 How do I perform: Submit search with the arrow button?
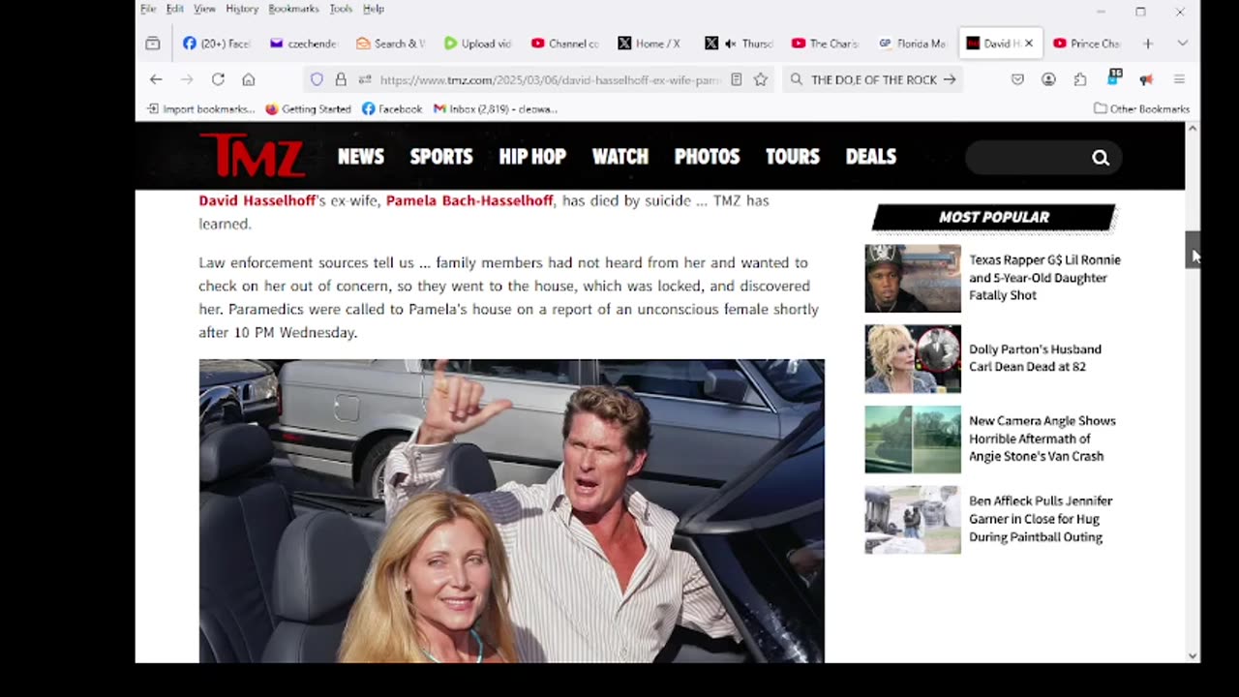click(x=950, y=79)
